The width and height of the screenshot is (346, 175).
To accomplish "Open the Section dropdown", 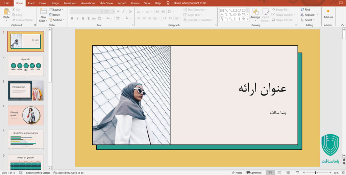I will coord(57,20).
